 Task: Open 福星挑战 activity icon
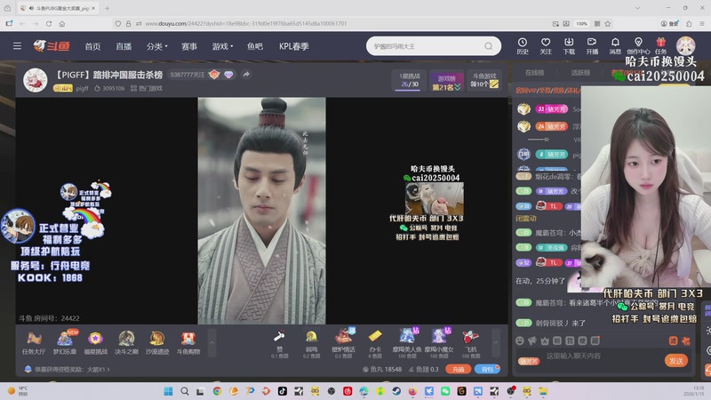95,343
